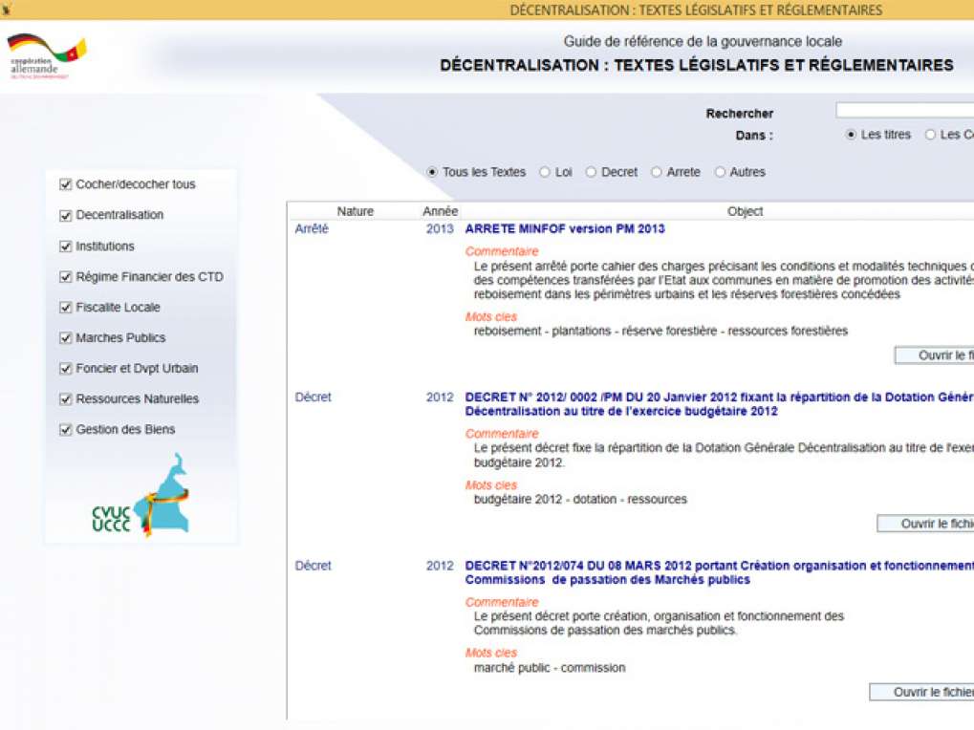974x730 pixels.
Task: Sort by the Année column header
Action: click(x=440, y=211)
